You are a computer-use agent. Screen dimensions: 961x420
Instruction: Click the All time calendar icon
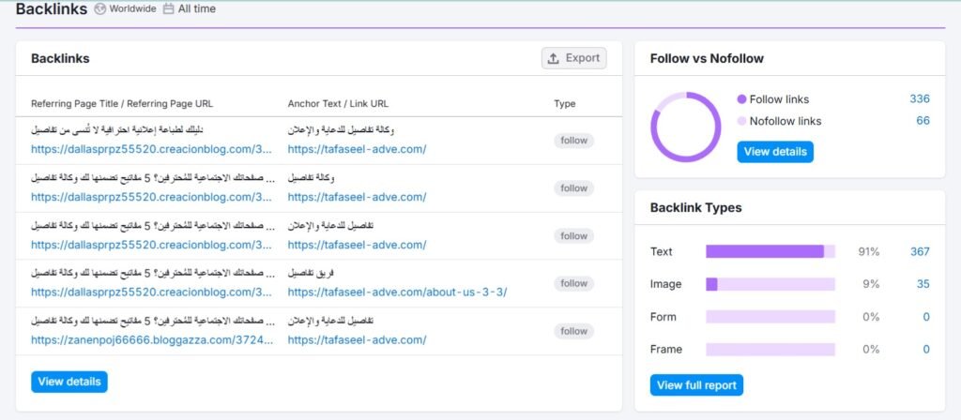[168, 9]
